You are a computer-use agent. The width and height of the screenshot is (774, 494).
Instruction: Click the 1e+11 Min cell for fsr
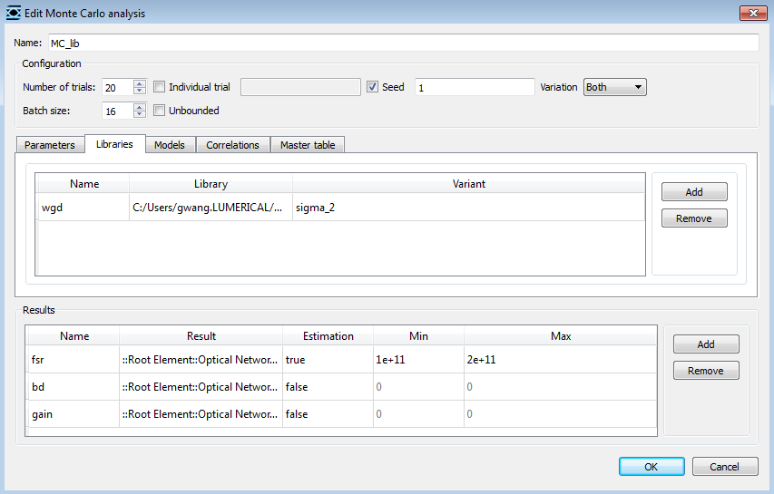point(418,360)
